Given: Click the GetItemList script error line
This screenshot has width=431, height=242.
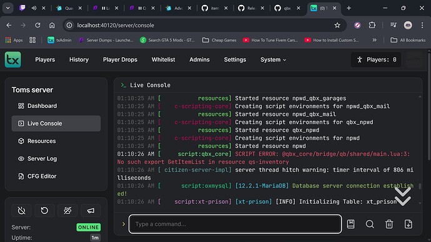Looking at the screenshot, I should [264, 158].
